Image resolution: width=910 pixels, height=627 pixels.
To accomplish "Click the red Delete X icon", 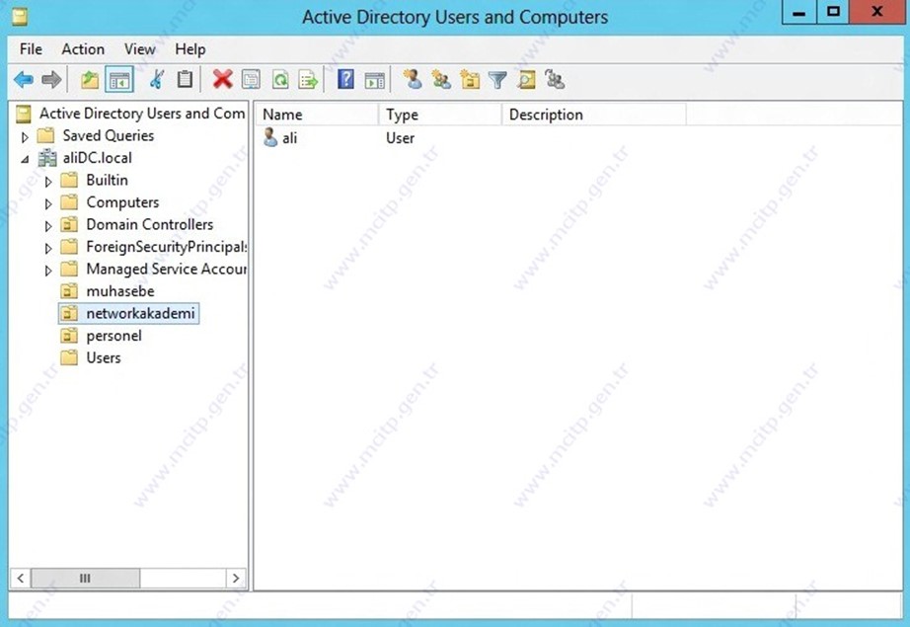I will click(222, 80).
